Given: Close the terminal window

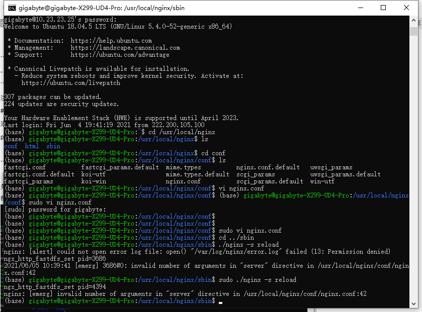Looking at the screenshot, I should (x=406, y=8).
